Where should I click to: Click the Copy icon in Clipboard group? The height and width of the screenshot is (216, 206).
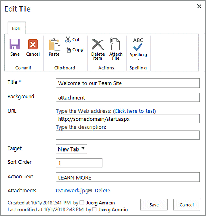point(68,50)
